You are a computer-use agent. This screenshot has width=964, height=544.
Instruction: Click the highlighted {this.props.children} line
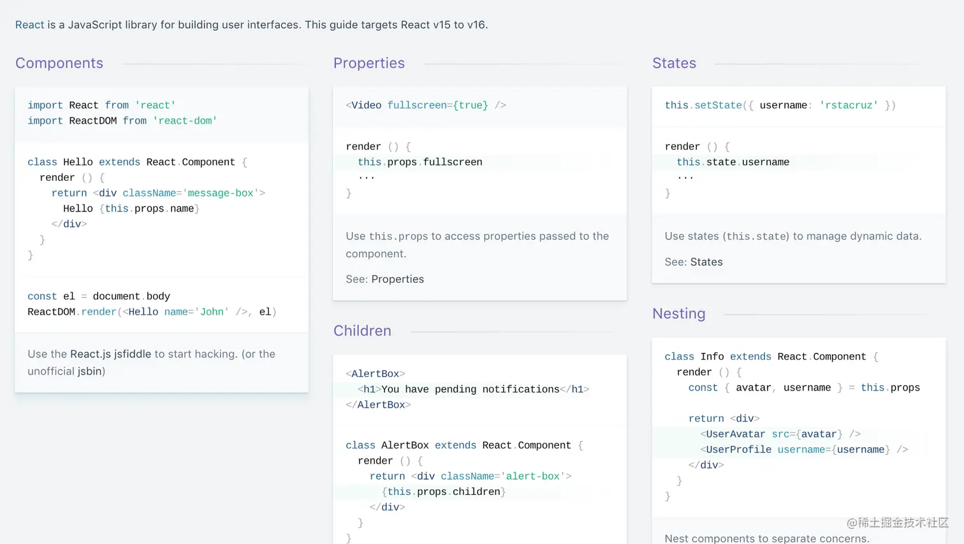[x=444, y=492]
